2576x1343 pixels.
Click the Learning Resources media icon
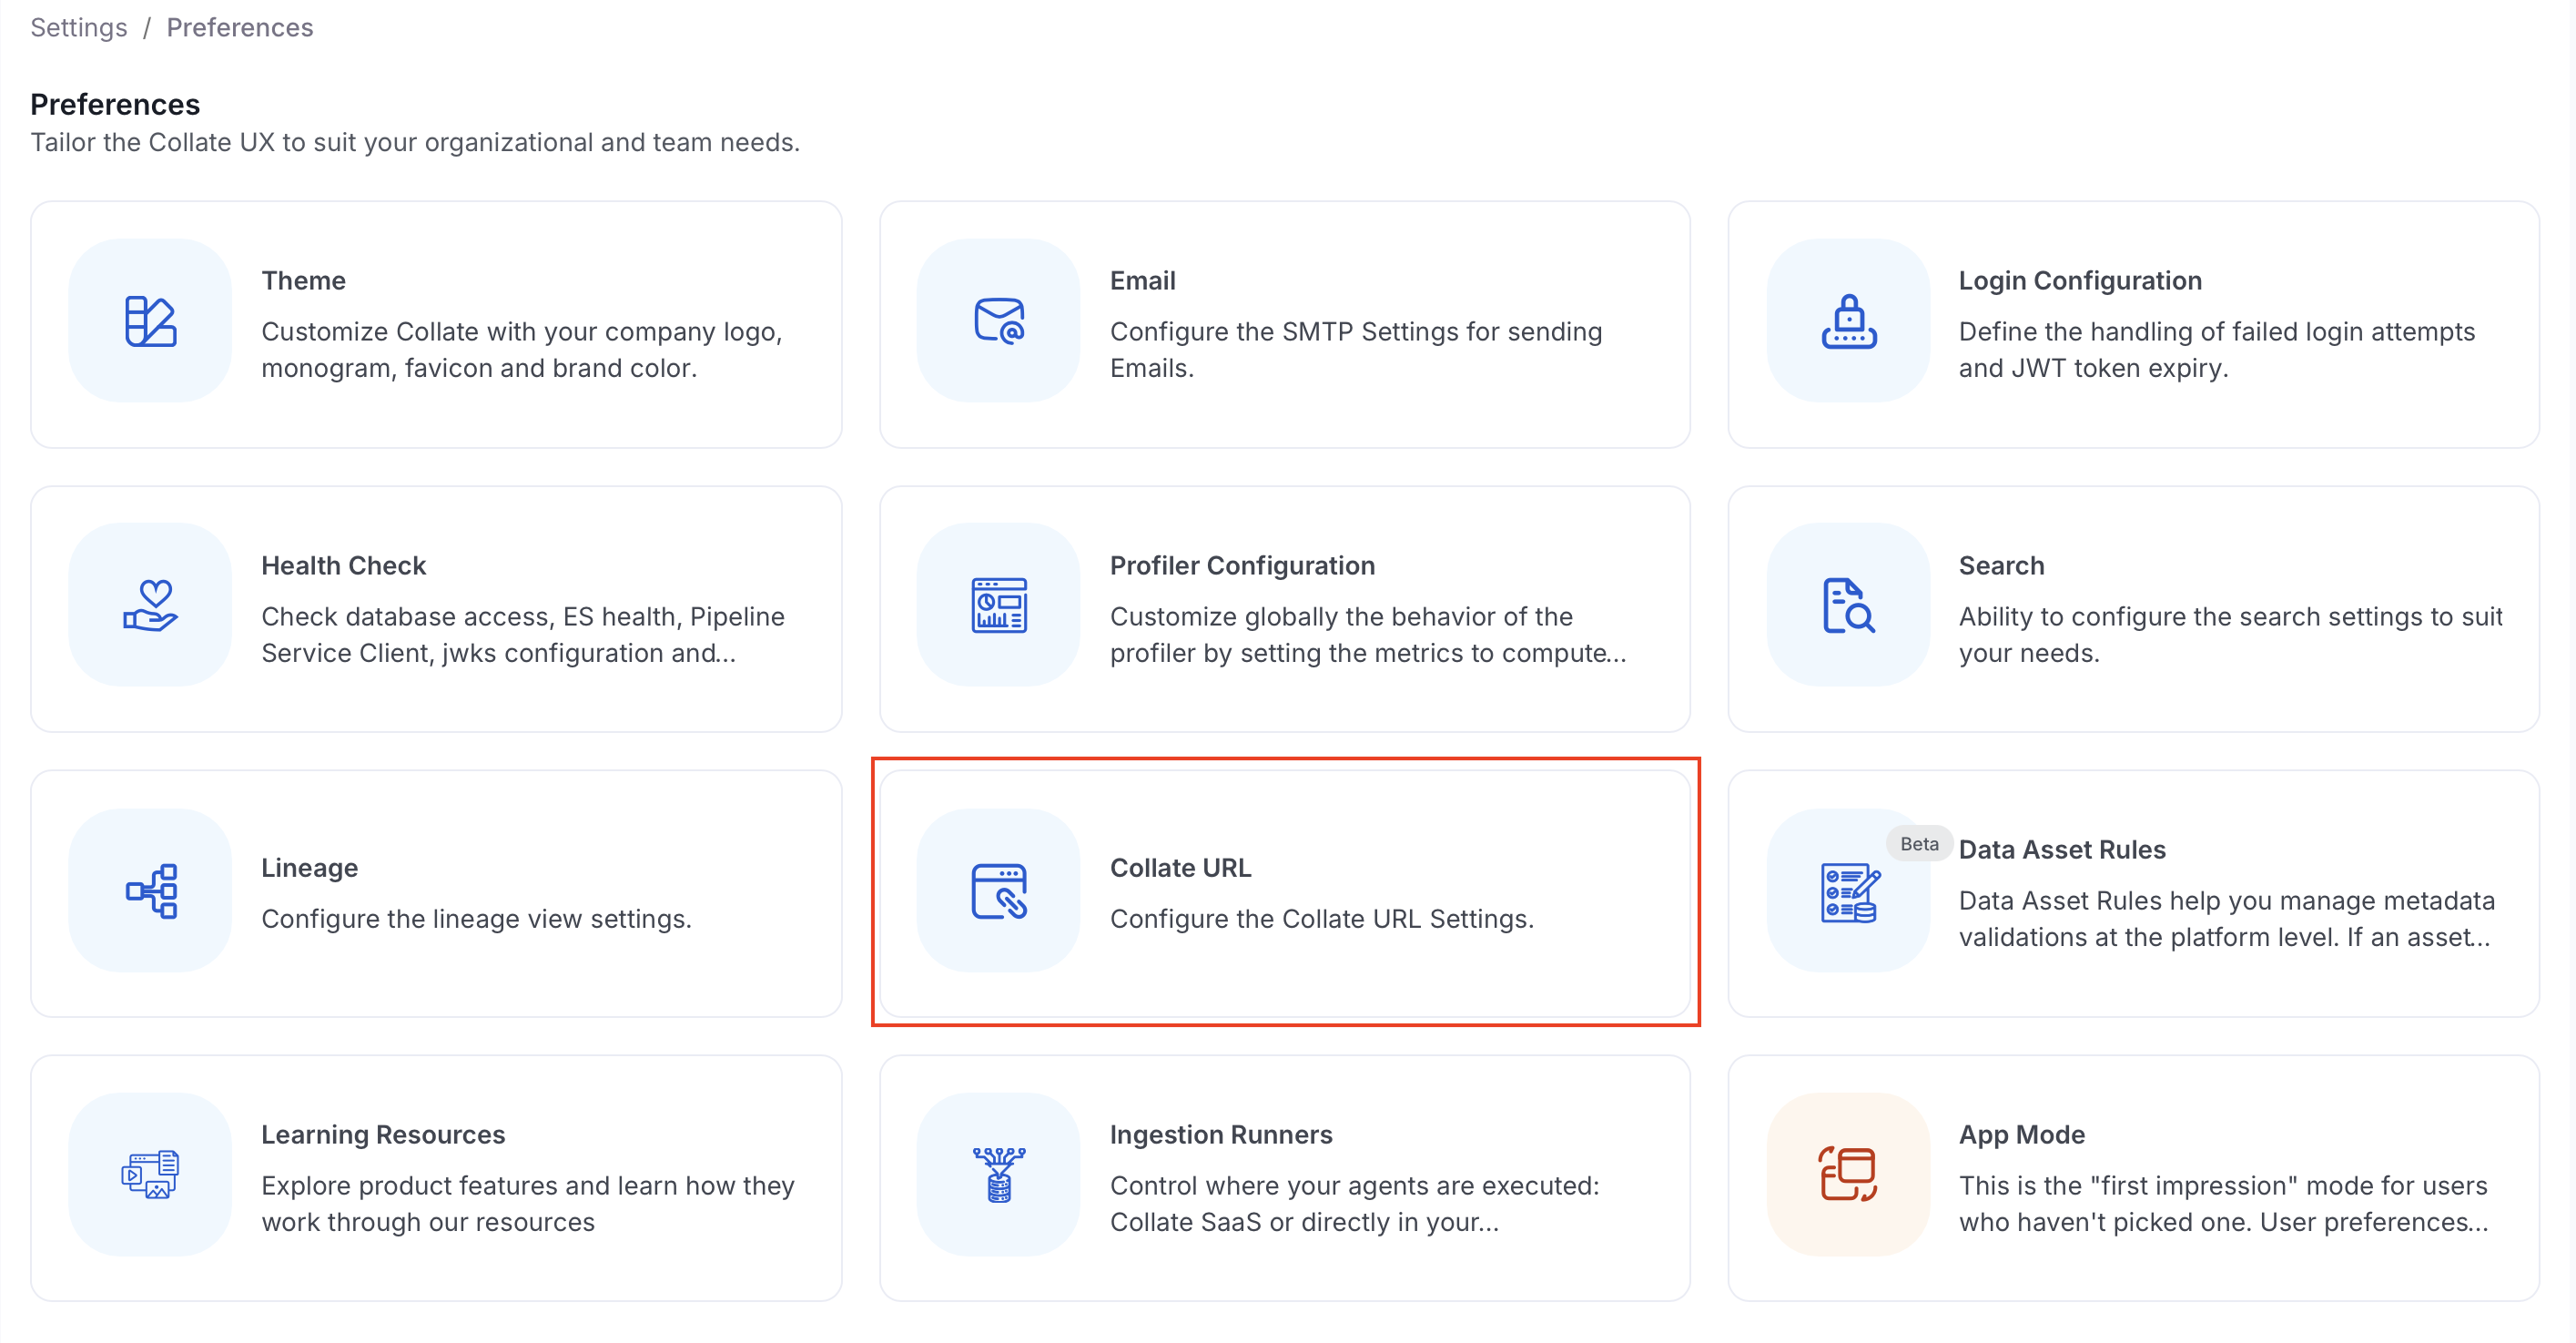coord(150,1174)
